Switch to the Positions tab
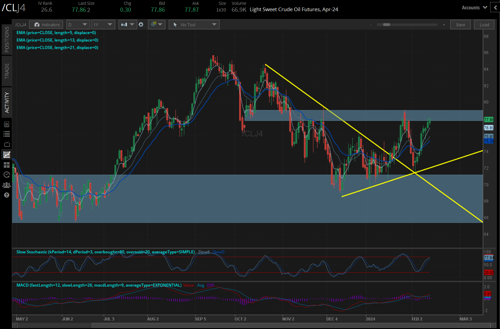This screenshot has height=329, width=500. pyautogui.click(x=7, y=39)
